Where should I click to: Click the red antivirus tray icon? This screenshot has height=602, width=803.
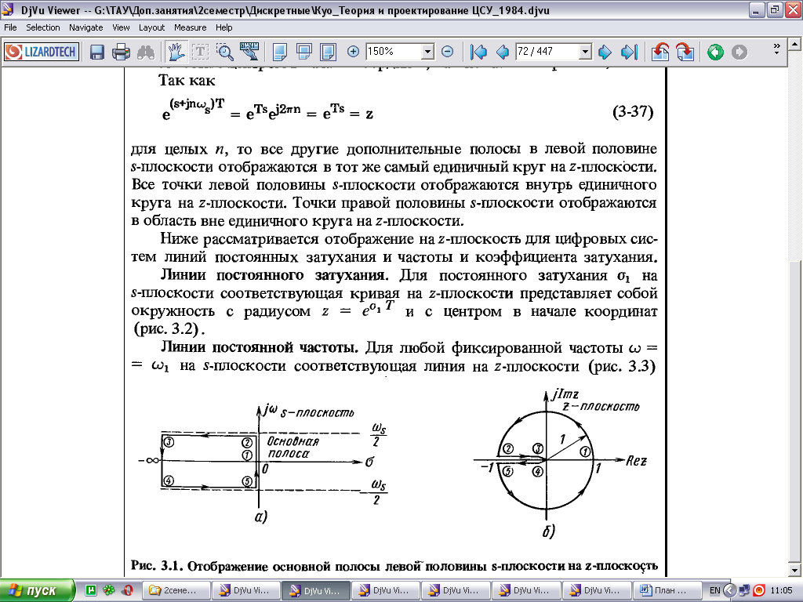pos(759,590)
